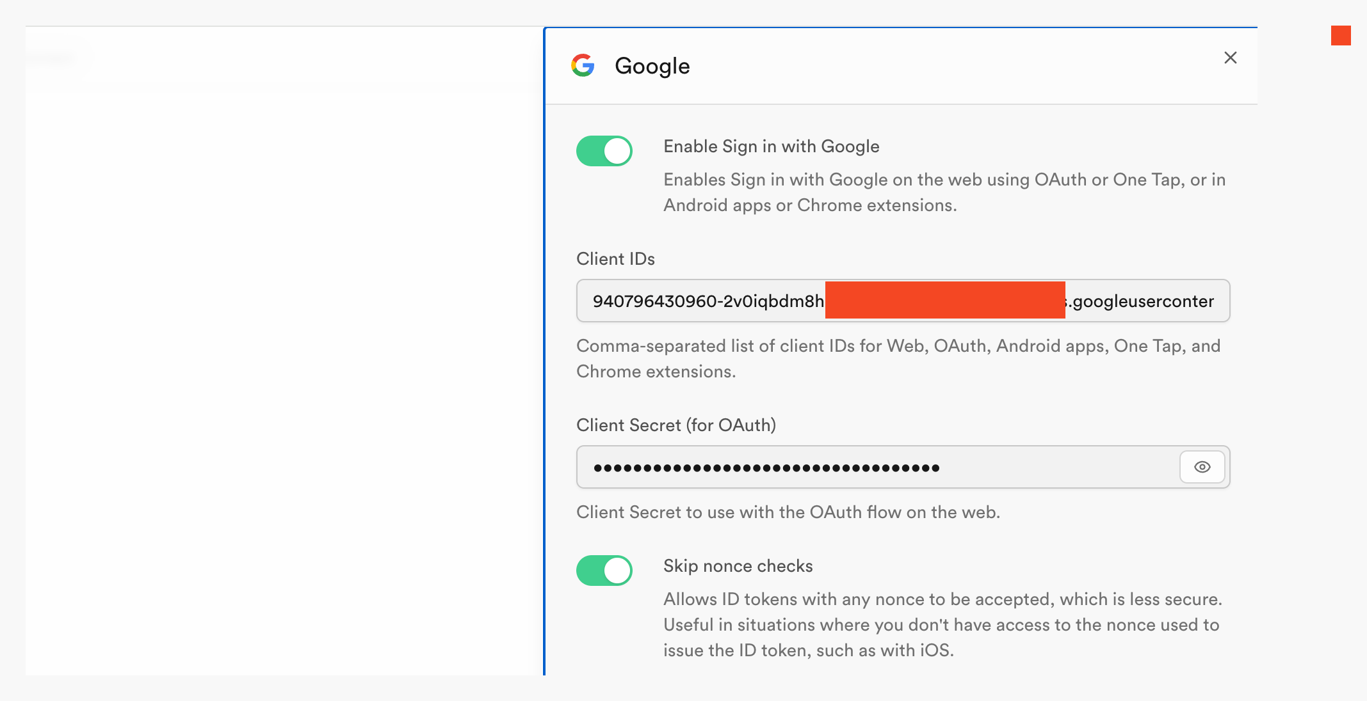Click the red redacted block in Client IDs
Image resolution: width=1367 pixels, height=701 pixels.
pyautogui.click(x=944, y=300)
